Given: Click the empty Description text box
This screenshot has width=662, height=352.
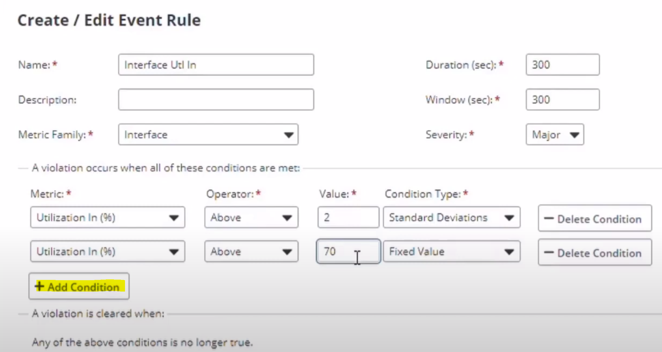Looking at the screenshot, I should point(216,100).
